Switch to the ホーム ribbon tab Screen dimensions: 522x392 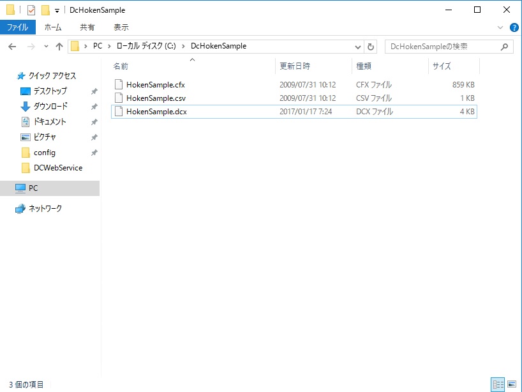click(53, 27)
